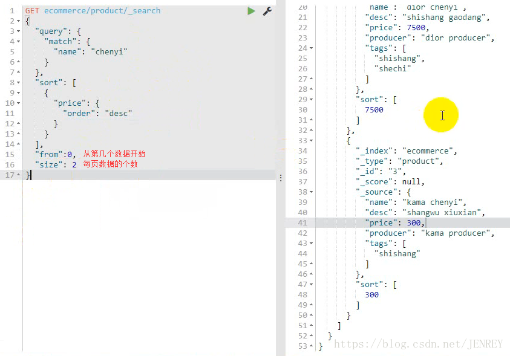The image size is (510, 356).
Task: Click the "_score": null line
Action: coord(390,182)
